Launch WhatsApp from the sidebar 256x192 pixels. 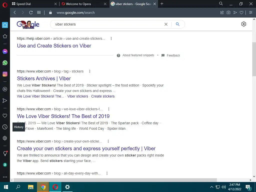click(x=5, y=63)
